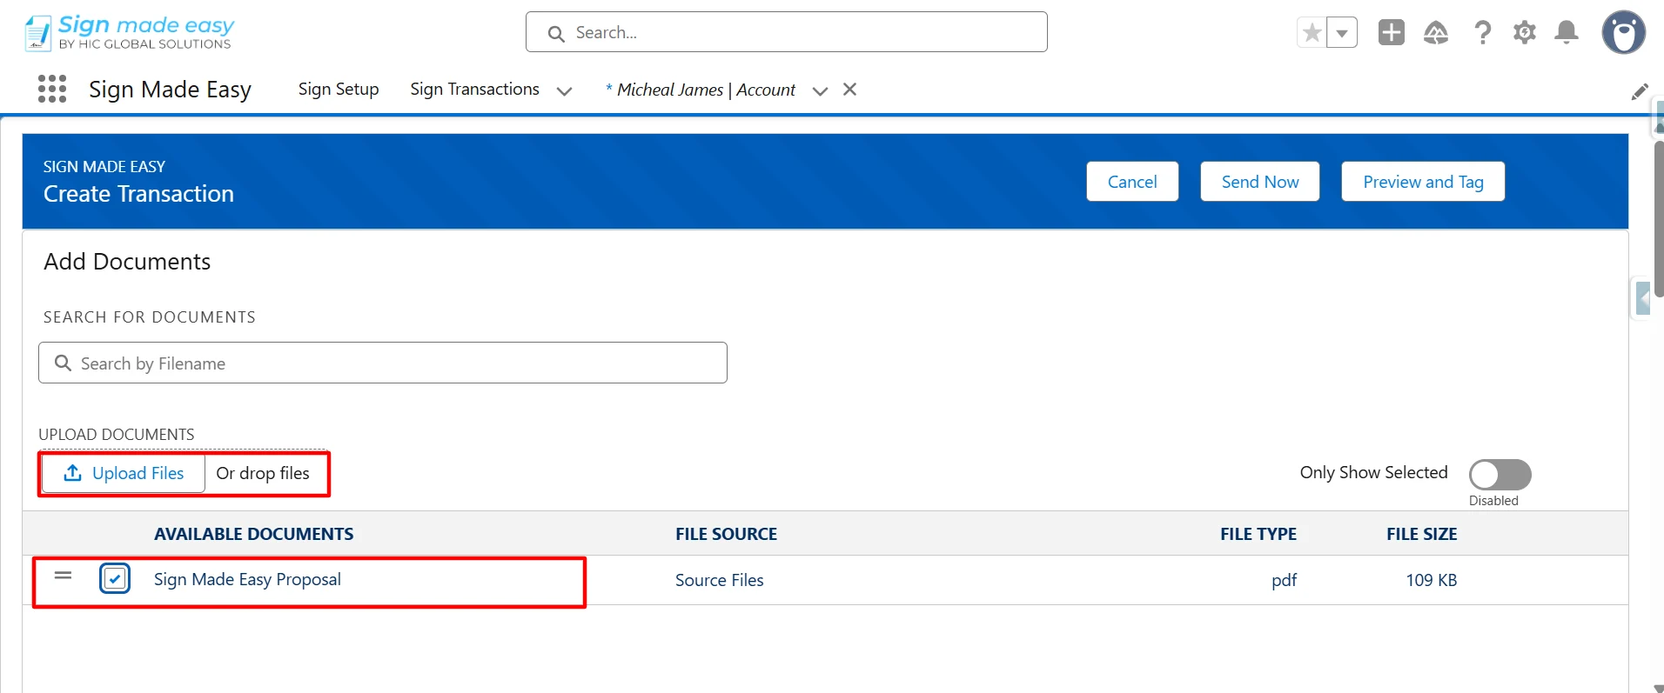
Task: Click the Search by Filename field
Action: [383, 363]
